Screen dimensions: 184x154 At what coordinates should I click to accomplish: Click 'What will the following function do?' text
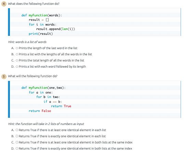(x=33, y=76)
